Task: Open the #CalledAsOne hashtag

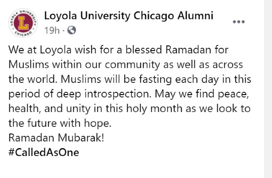Action: click(x=44, y=153)
